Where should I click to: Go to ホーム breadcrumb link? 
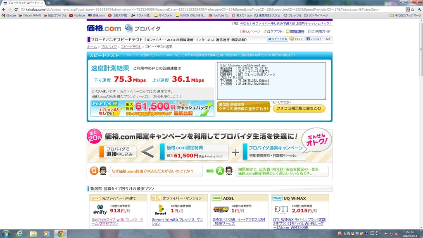click(x=92, y=47)
